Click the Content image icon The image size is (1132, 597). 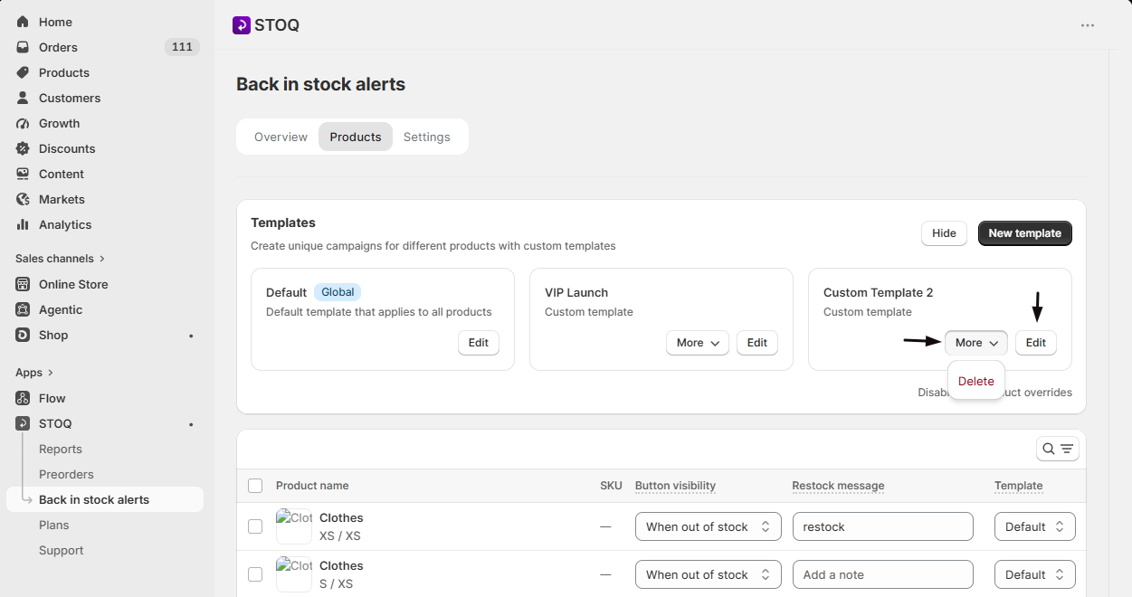[23, 174]
